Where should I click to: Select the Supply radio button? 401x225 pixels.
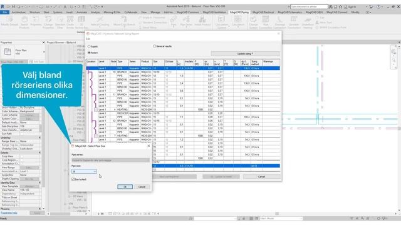pyautogui.click(x=89, y=46)
